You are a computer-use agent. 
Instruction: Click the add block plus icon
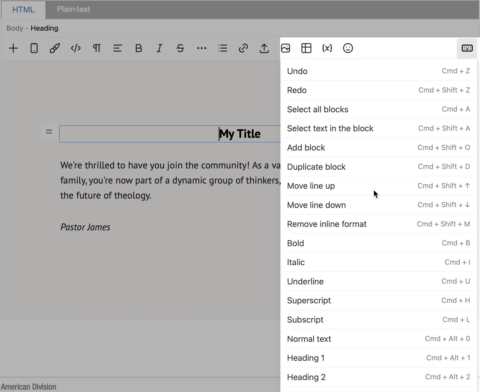coord(13,48)
